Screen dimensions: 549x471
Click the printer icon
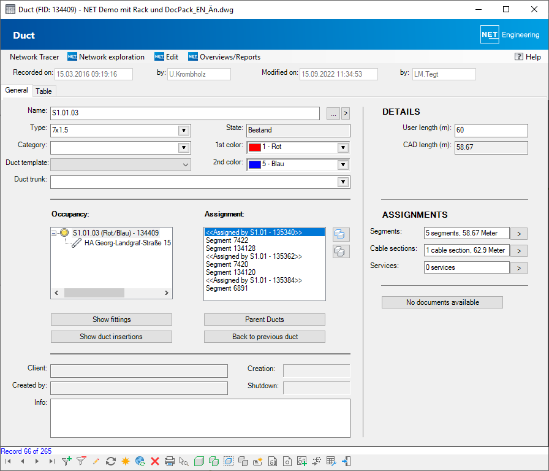pos(170,461)
